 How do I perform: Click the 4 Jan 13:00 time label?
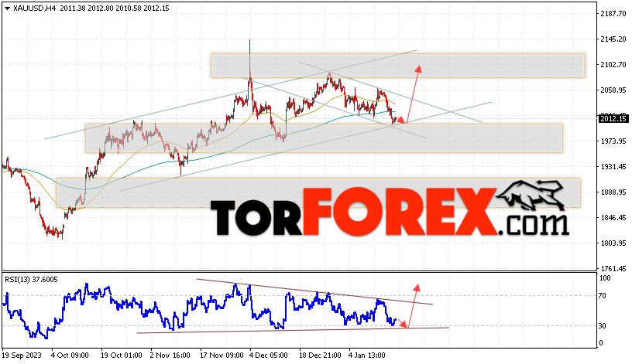(367, 355)
